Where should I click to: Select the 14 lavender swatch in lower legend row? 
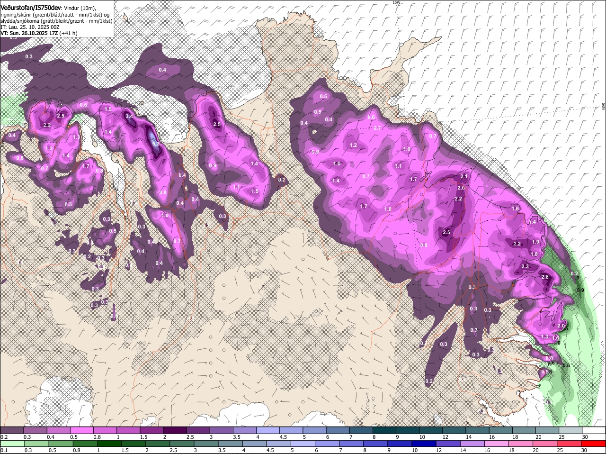tap(472, 444)
